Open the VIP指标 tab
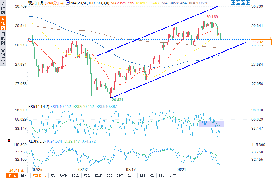272x178 pixels. [40, 176]
